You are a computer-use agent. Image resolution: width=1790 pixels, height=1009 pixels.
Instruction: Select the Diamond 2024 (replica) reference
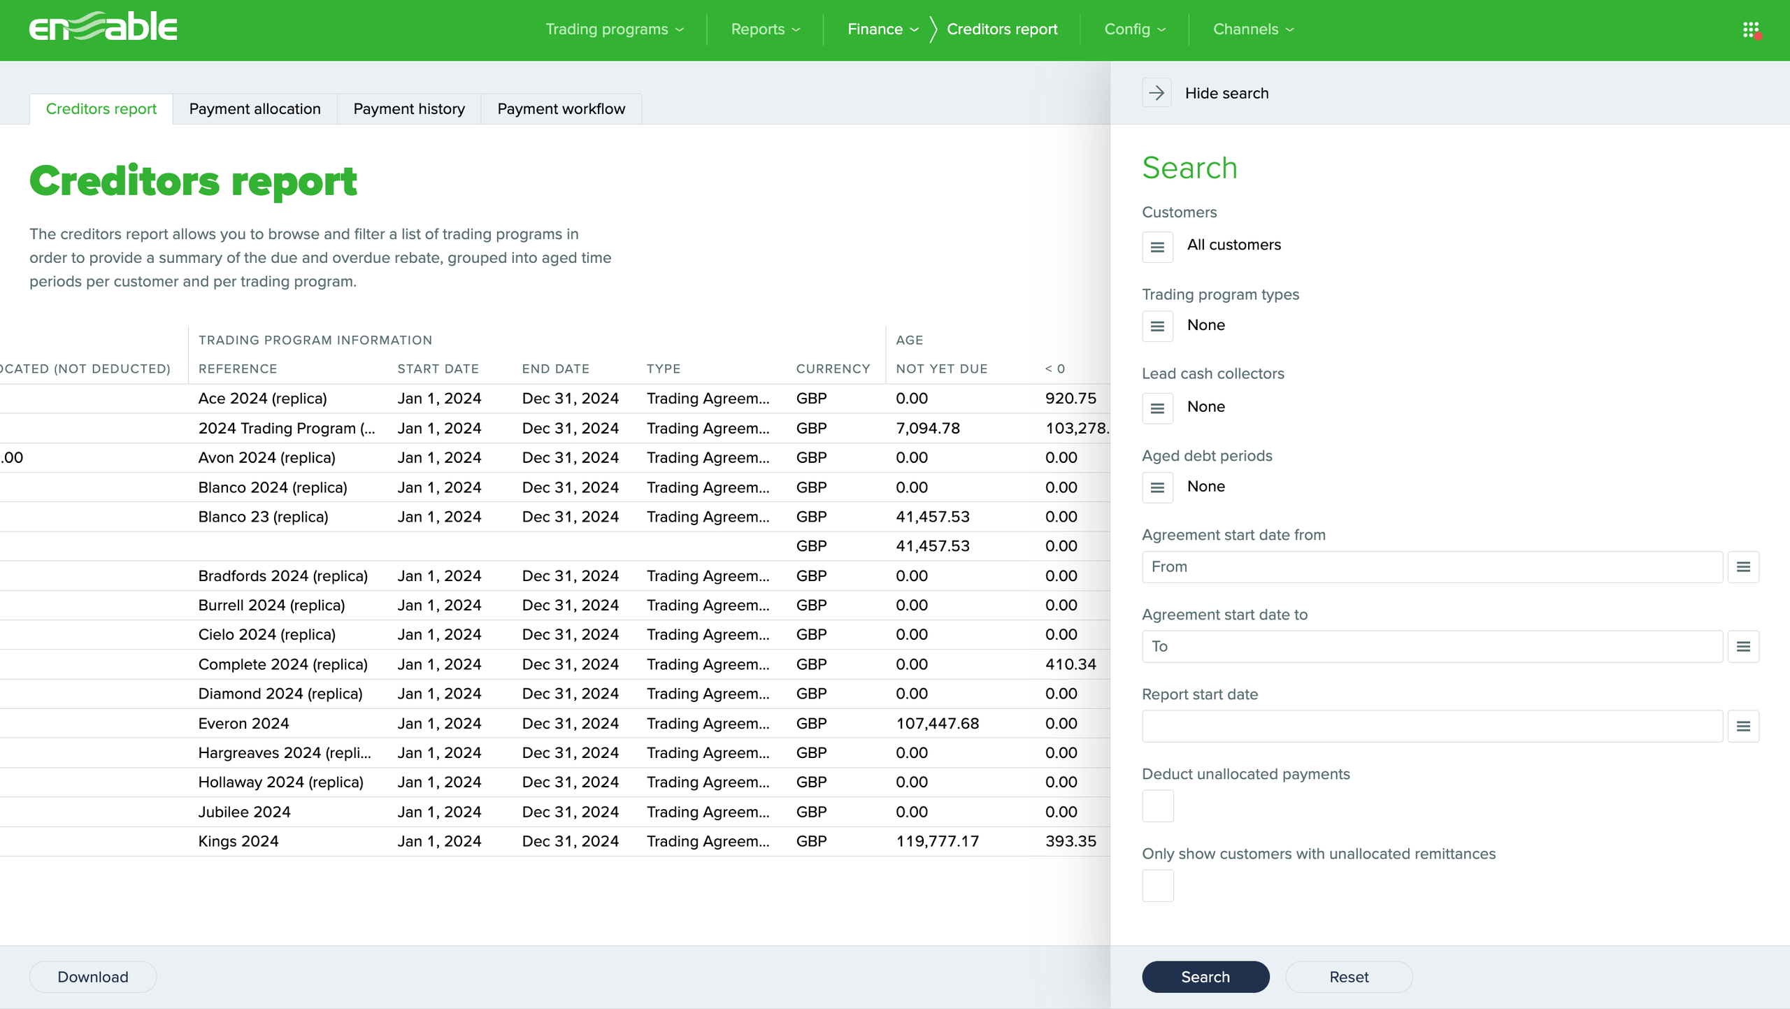280,694
